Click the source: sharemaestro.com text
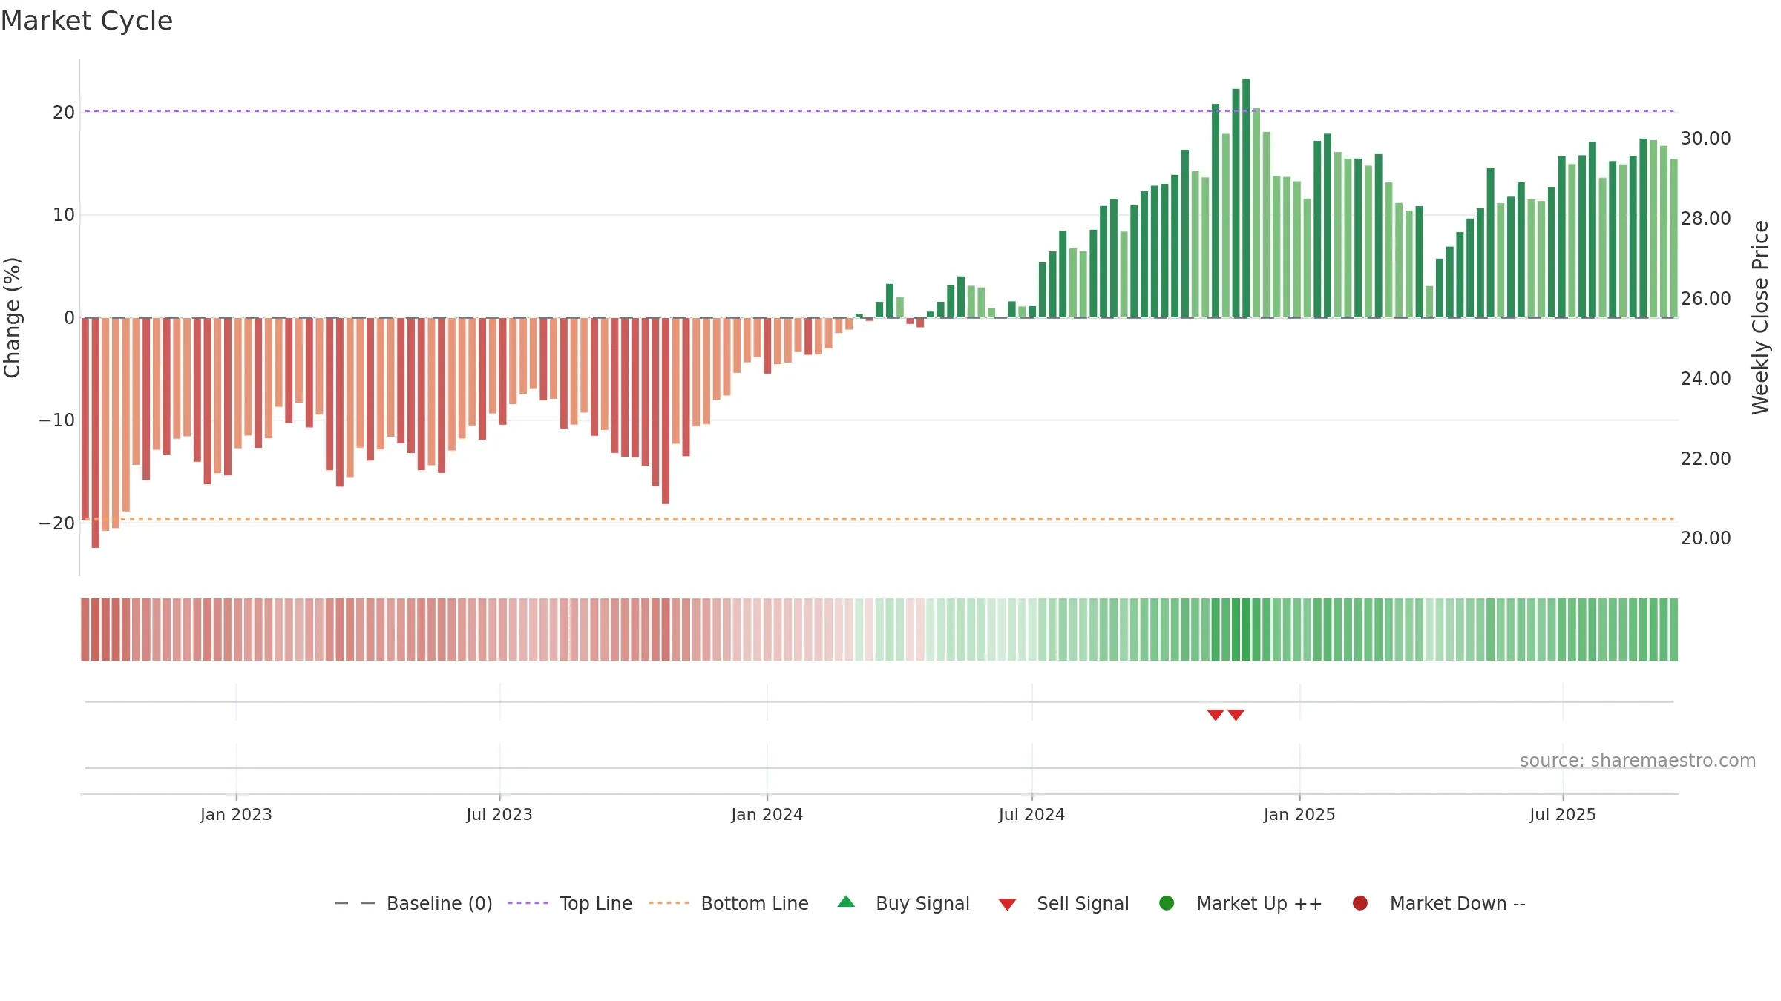This screenshot has height=1001, width=1781. coord(1638,760)
